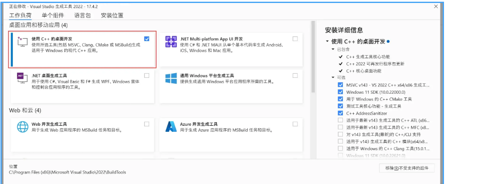The width and height of the screenshot is (480, 184).
Task: Switch to the 工作负荷 tab
Action: click(20, 15)
